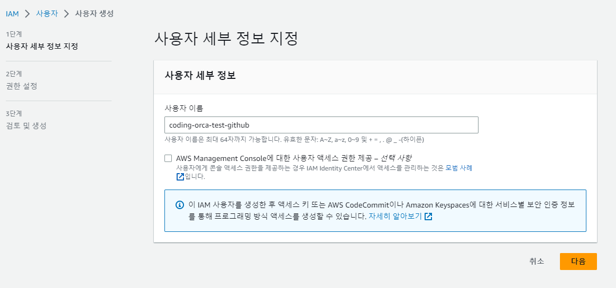Click the orange 다음 button
The height and width of the screenshot is (288, 616).
578,261
